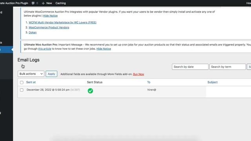Image resolution: width=251 pixels, height=141 pixels.
Task: Hide the cron jobs notice
Action: [x=104, y=49]
